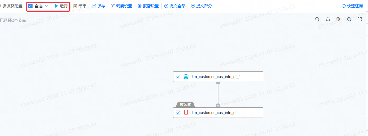Click 快速还原 quick restore link
The width and height of the screenshot is (368, 136).
point(352,6)
